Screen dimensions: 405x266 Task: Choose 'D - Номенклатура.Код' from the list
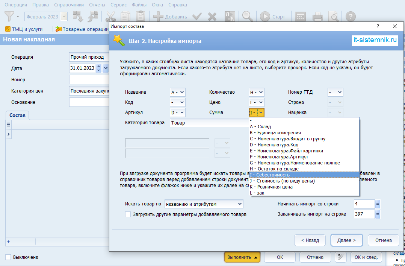coord(304,144)
